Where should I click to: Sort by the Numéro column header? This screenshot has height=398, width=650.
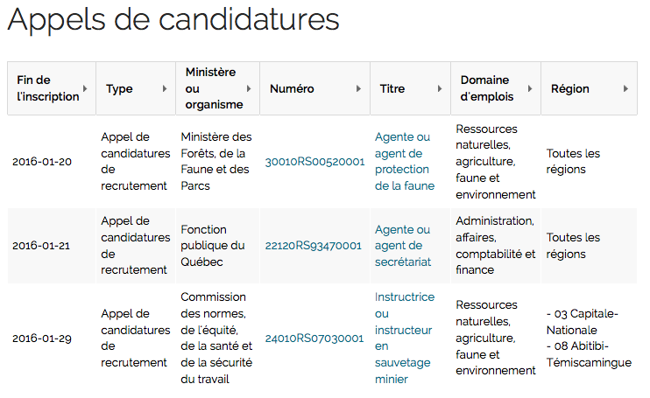292,88
